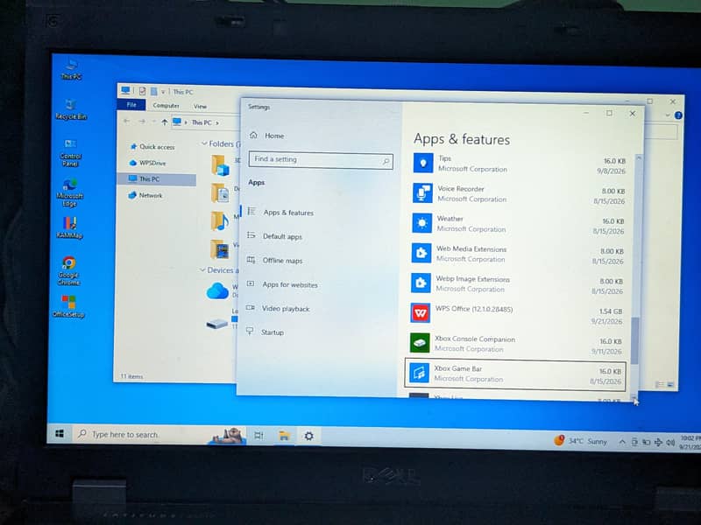Open Recycle Bin desktop icon
Viewport: 701px width, 525px height.
tap(71, 108)
